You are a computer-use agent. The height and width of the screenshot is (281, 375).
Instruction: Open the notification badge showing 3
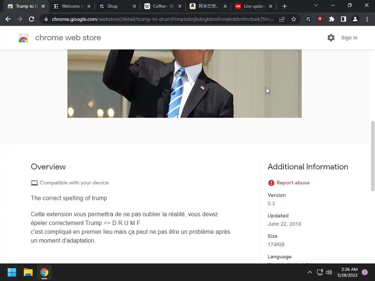point(365,272)
